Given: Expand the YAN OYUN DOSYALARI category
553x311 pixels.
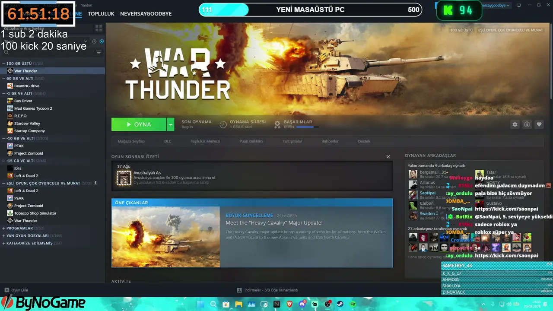Looking at the screenshot, I should coord(4,236).
